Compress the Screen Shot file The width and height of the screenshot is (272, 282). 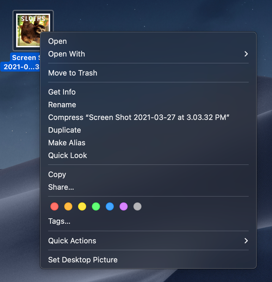tap(139, 117)
